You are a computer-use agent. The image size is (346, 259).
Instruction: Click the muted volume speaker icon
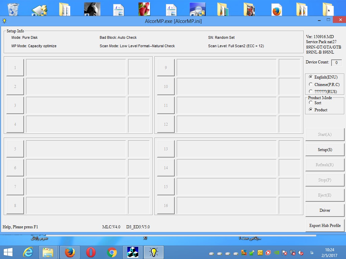coord(300,253)
